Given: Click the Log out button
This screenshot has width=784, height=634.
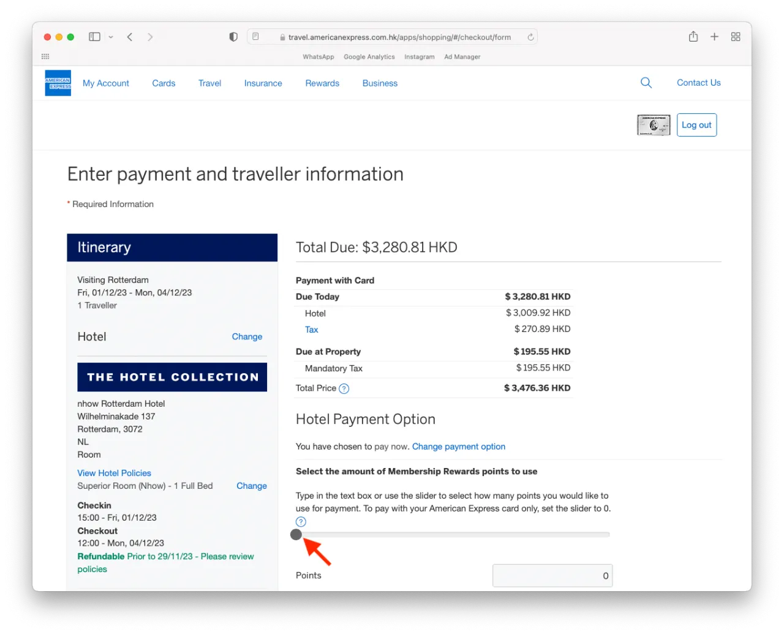Looking at the screenshot, I should pos(696,125).
